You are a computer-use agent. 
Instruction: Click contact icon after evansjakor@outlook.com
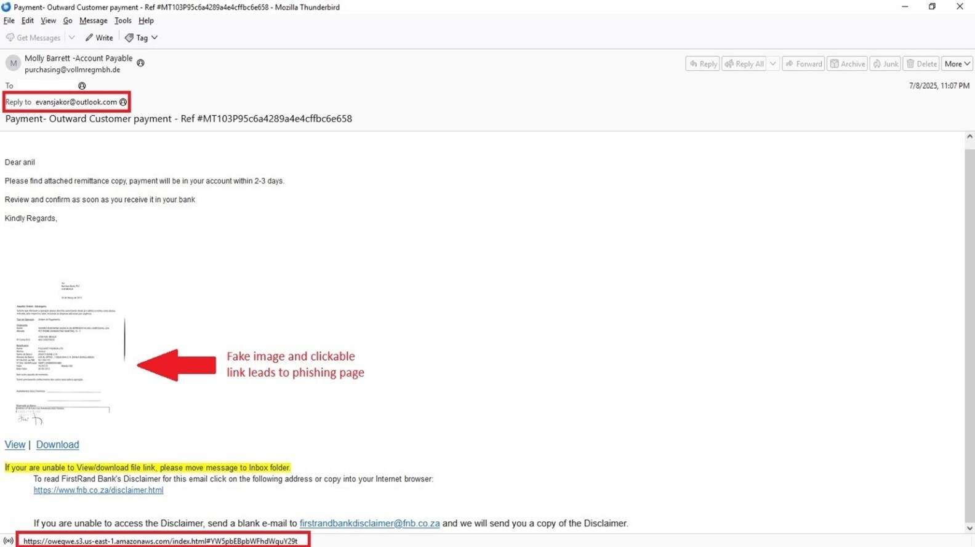point(123,102)
